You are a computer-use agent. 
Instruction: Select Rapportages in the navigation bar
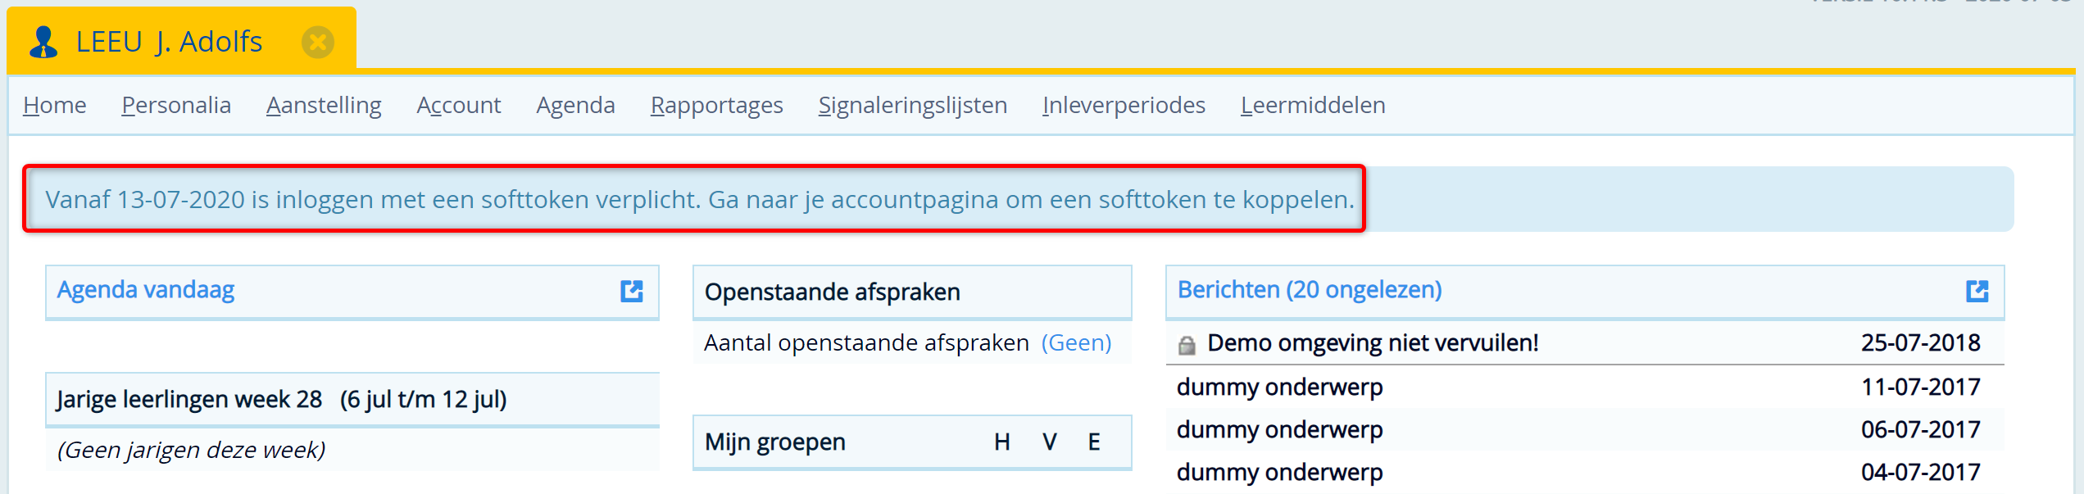(717, 106)
